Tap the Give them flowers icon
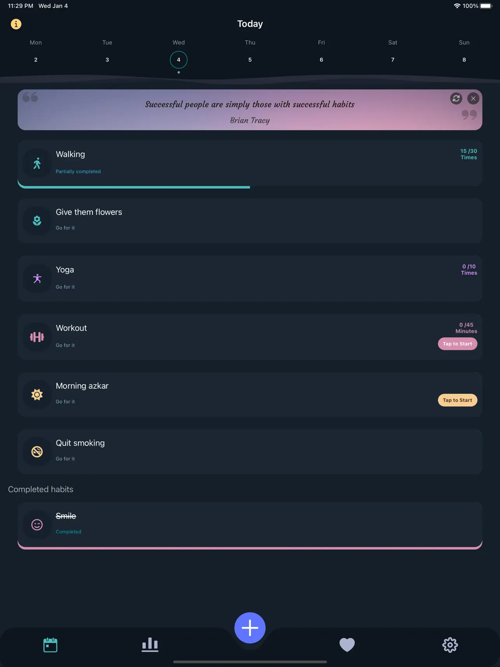 [37, 221]
